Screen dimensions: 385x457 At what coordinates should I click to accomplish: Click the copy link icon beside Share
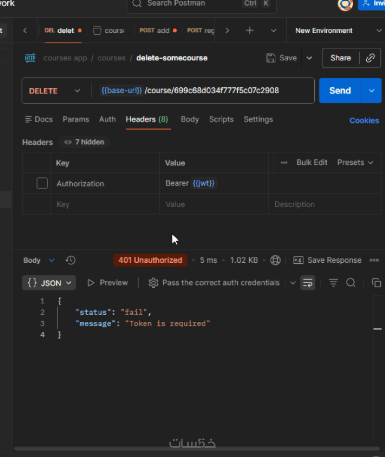tap(370, 58)
